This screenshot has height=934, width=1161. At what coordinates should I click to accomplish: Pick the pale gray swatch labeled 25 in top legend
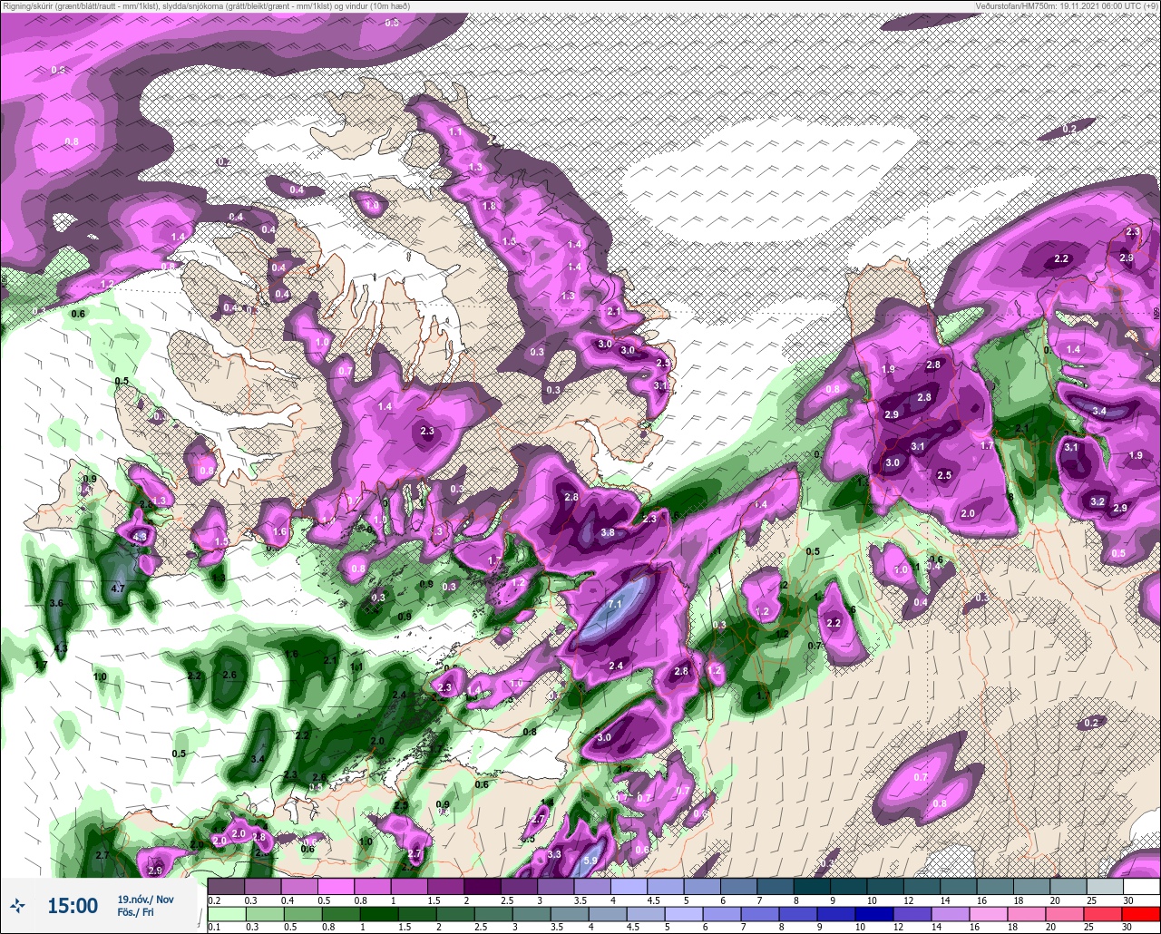click(x=1105, y=886)
